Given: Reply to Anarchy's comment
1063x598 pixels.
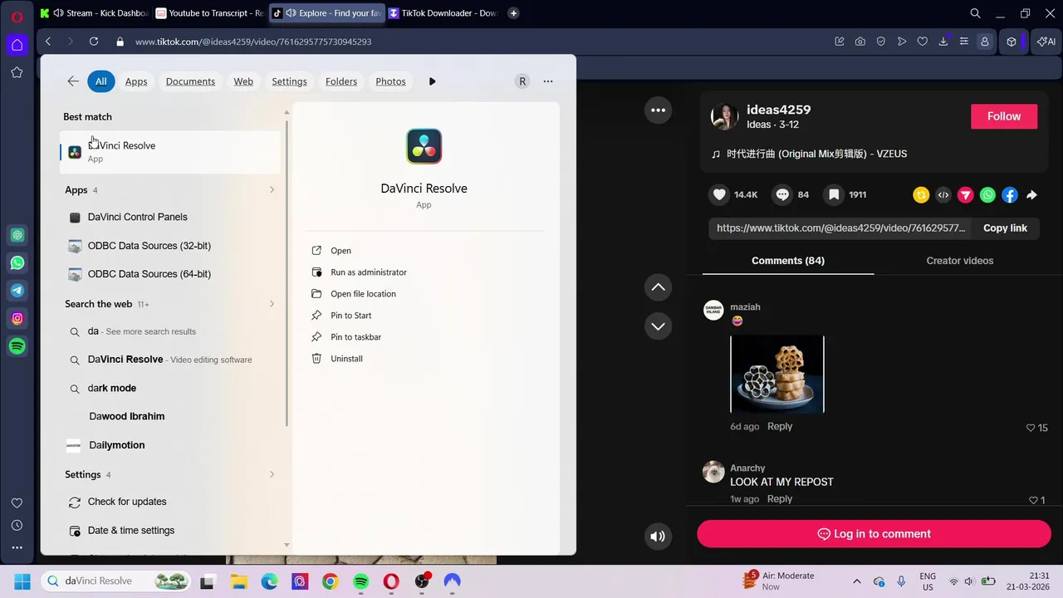Looking at the screenshot, I should tap(780, 499).
